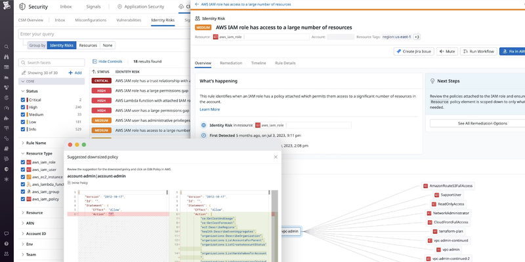Expand the Account ID facet

23,233
